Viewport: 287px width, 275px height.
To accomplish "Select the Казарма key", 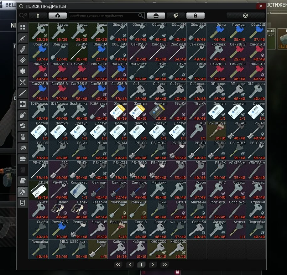I will click(x=98, y=210).
